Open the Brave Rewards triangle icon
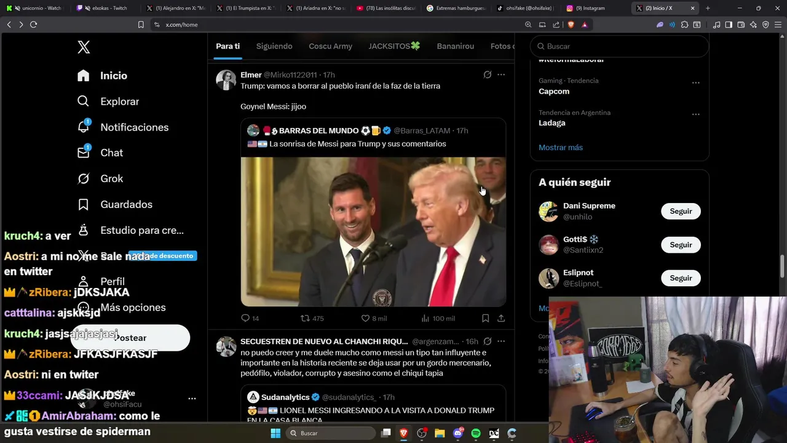 point(585,25)
